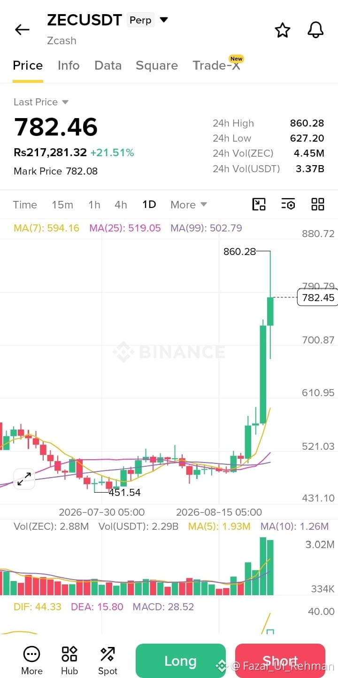Tap the back arrow icon

tap(22, 30)
